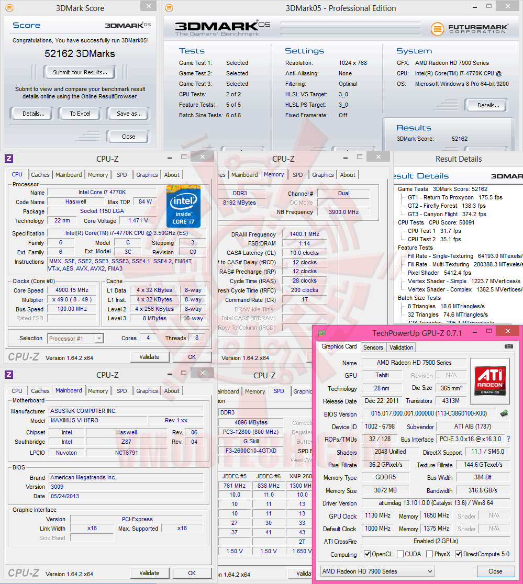The image size is (523, 584).
Task: Click Validate in CPU-Z Processor window
Action: pyautogui.click(x=149, y=357)
